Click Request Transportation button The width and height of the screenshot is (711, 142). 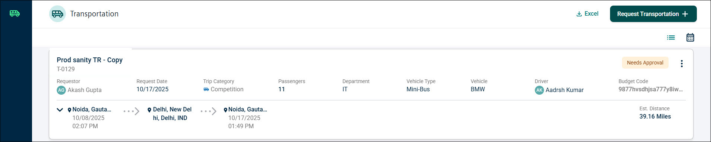point(653,14)
